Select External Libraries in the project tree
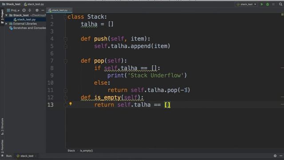 click(x=25, y=24)
